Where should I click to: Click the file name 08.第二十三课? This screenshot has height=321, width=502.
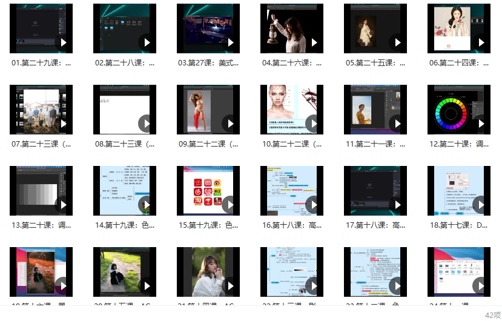click(125, 144)
